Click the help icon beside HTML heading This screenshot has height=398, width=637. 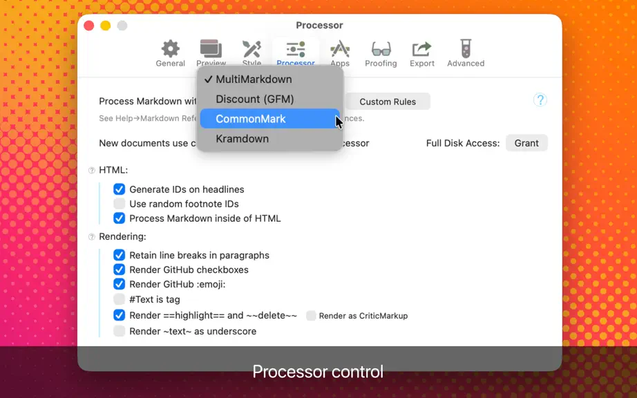tap(92, 170)
